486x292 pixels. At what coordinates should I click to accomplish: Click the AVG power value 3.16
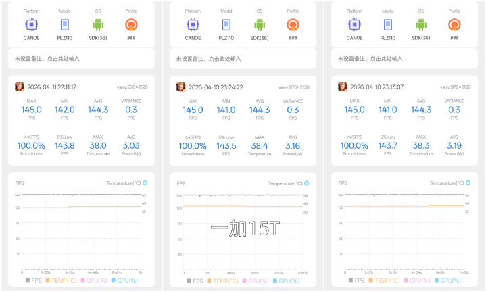click(x=293, y=146)
